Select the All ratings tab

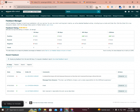coord(10,65)
